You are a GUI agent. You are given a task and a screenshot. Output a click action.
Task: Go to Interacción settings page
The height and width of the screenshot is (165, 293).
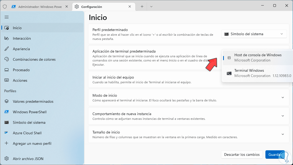pos(42,38)
